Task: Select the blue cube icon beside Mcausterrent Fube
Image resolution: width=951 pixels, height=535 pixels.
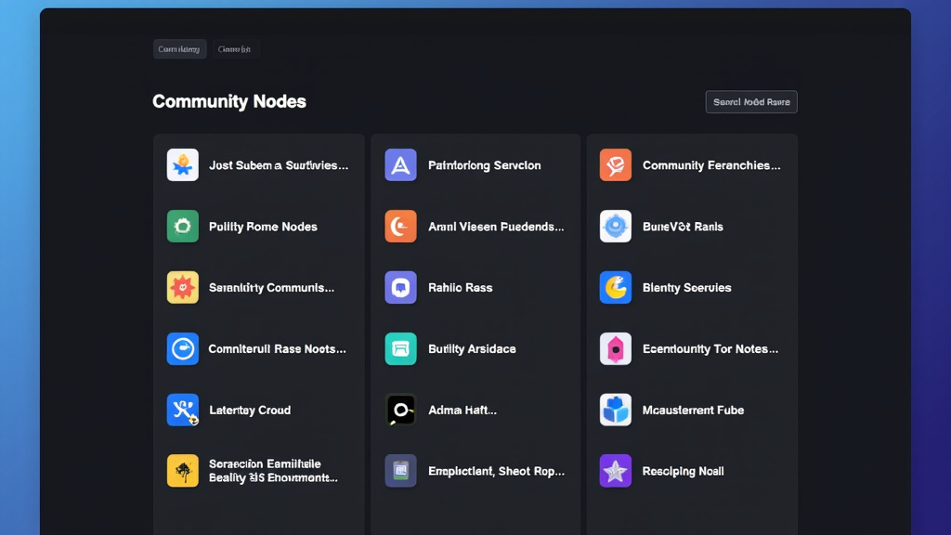Action: tap(615, 410)
